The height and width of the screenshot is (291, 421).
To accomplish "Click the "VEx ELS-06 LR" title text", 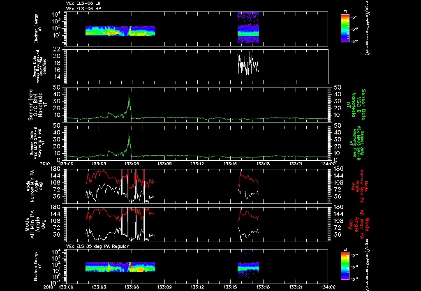I will coord(83,3).
